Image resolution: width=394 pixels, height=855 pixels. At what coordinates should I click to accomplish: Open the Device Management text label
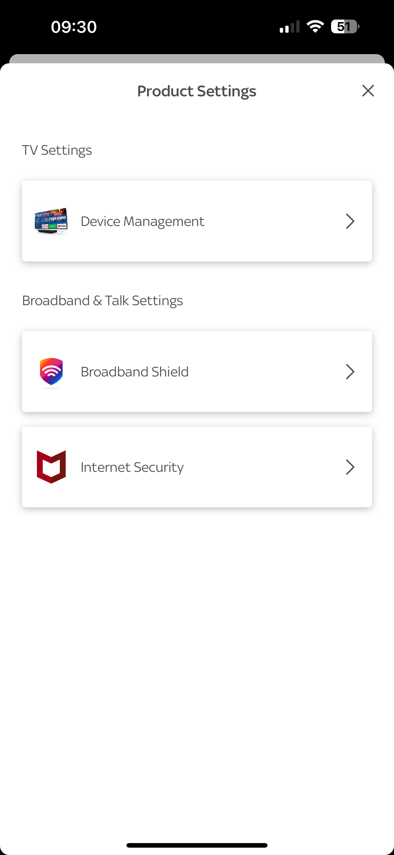142,221
